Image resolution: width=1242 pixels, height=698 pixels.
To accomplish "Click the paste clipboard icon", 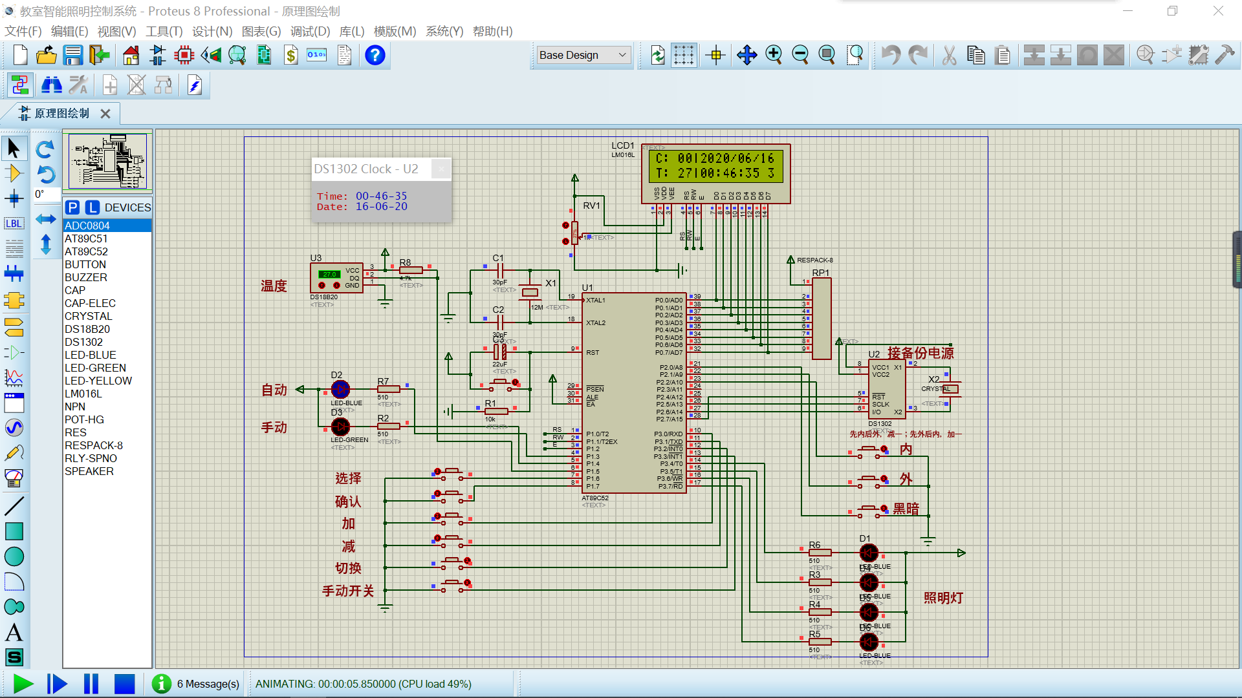I will 1003,56.
